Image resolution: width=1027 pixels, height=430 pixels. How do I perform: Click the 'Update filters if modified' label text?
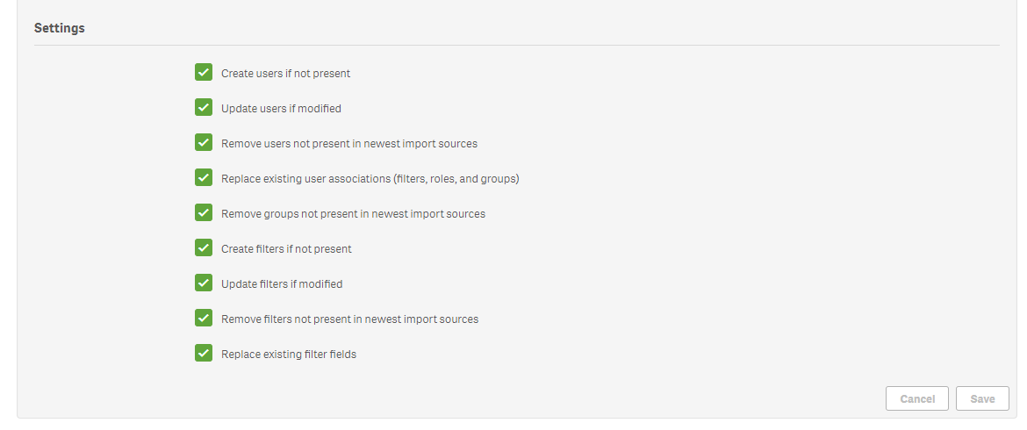(x=282, y=284)
